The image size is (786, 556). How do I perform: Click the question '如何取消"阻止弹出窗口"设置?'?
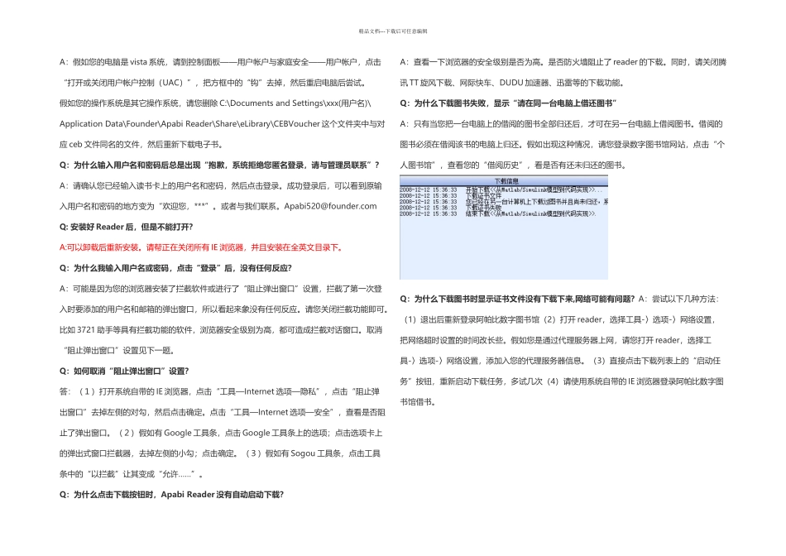point(124,371)
